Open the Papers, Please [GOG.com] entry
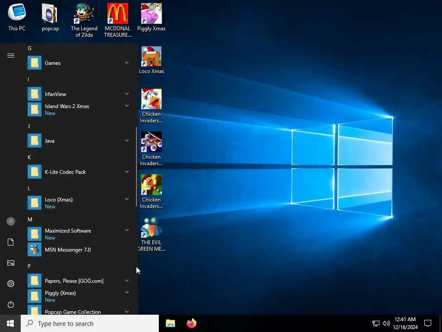Viewport: 442px width, 332px height. (x=78, y=281)
